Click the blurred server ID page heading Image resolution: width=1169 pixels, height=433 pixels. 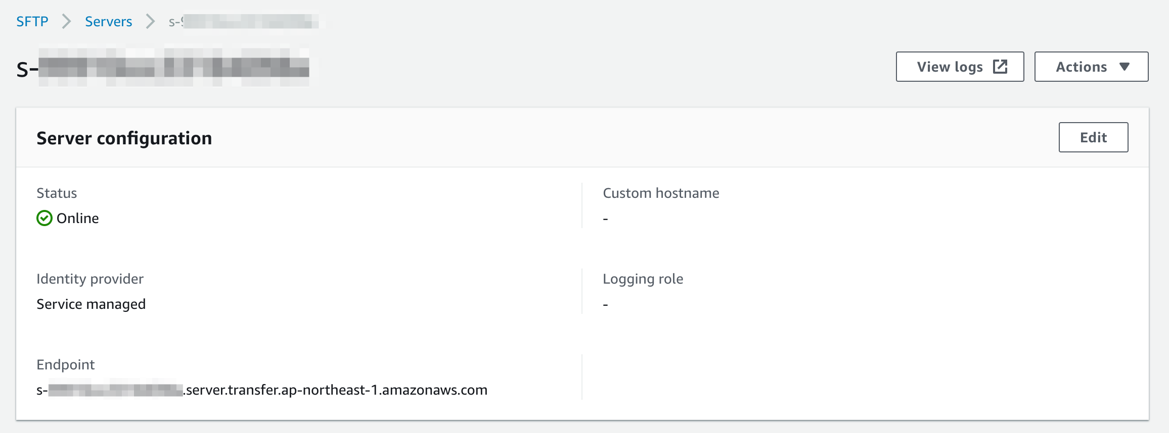pyautogui.click(x=163, y=68)
